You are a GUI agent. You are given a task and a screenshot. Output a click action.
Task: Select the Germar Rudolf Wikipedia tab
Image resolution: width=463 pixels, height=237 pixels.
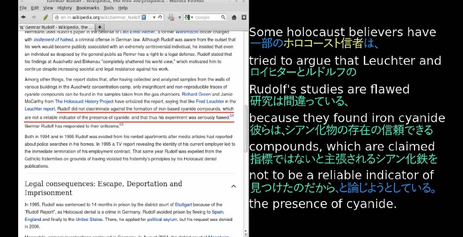(x=57, y=27)
